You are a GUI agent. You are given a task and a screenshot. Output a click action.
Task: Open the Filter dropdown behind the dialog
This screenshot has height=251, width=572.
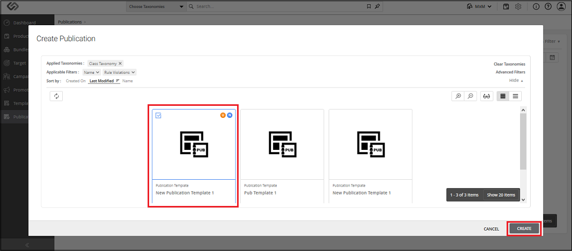click(x=552, y=41)
